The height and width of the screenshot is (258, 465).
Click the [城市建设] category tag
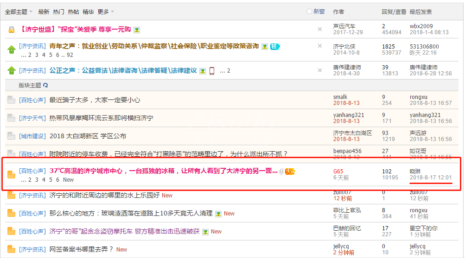coord(32,136)
